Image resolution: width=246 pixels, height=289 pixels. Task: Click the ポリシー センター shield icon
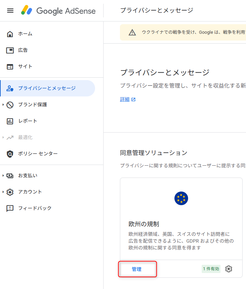(10, 154)
